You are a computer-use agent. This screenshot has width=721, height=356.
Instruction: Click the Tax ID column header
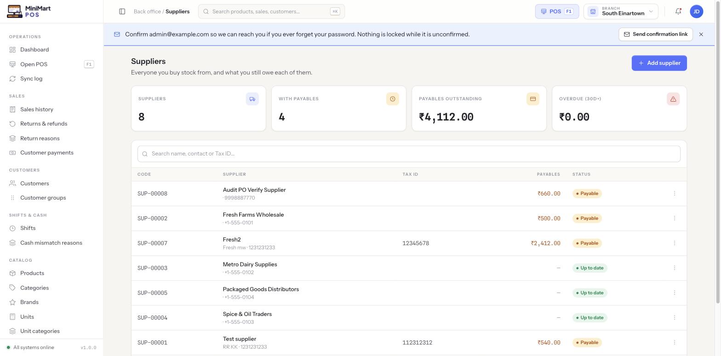coord(410,174)
